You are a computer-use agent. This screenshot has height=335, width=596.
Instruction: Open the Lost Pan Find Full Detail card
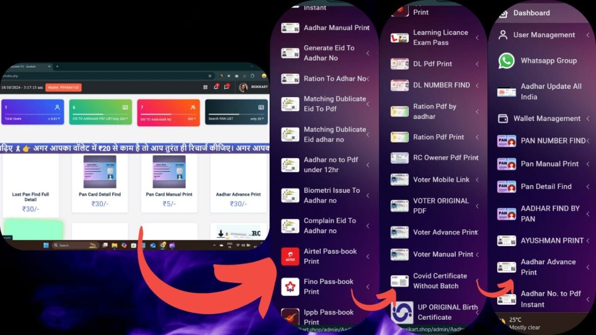point(31,185)
